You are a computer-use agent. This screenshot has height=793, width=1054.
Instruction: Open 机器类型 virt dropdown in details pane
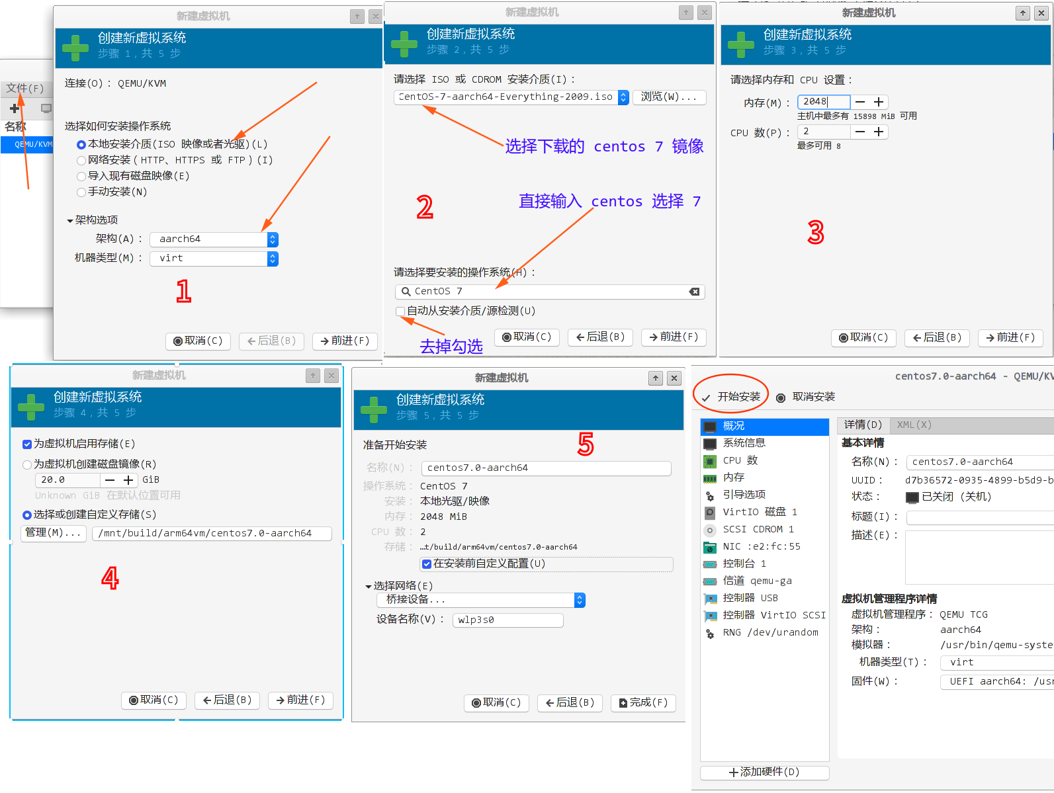[x=997, y=662]
